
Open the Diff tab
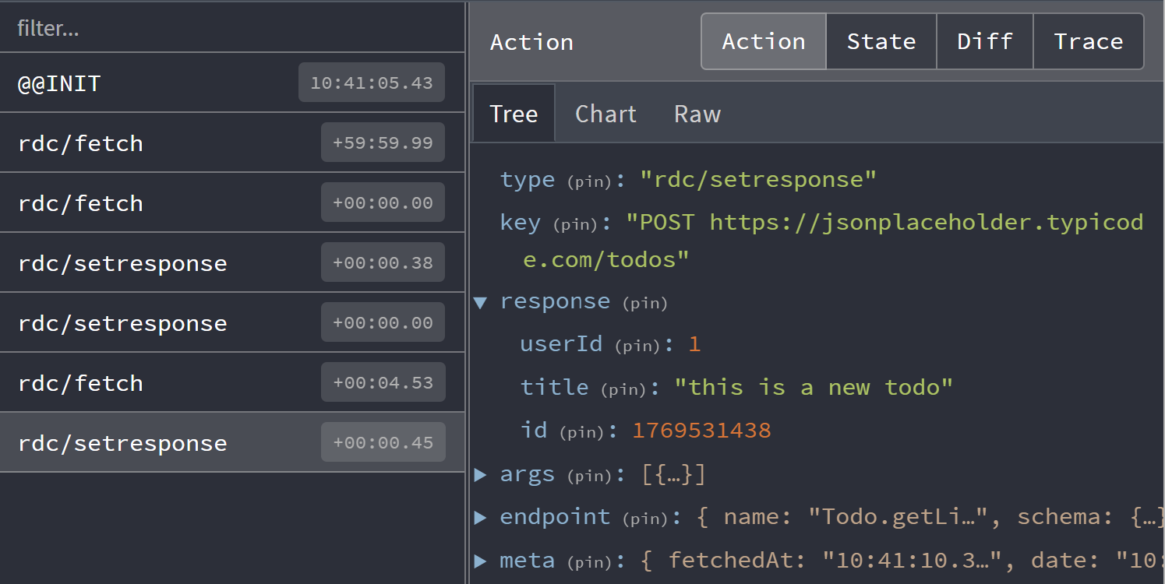point(984,41)
